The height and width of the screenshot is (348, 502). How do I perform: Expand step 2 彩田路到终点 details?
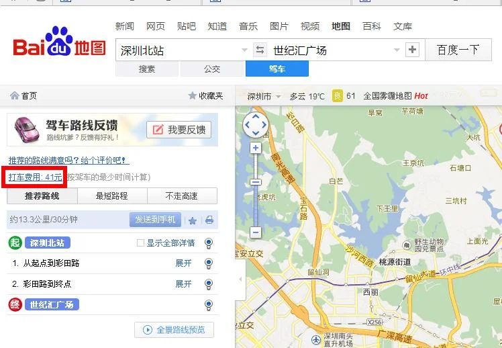click(x=183, y=284)
